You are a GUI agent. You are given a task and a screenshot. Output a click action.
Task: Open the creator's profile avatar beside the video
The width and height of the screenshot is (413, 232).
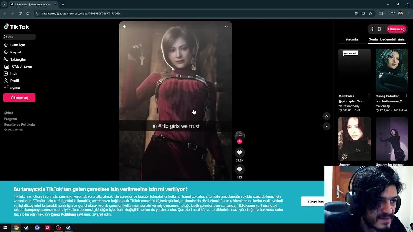coord(239,136)
